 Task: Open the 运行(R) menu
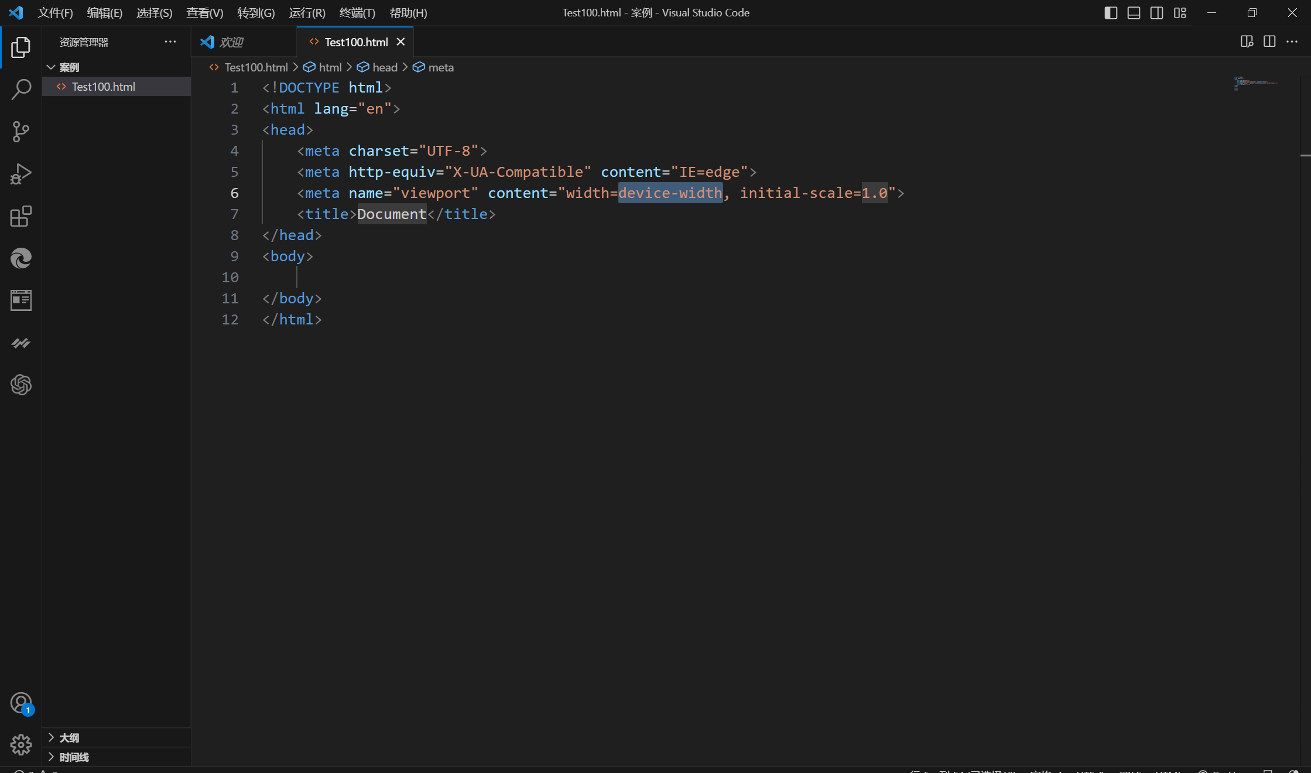point(307,12)
